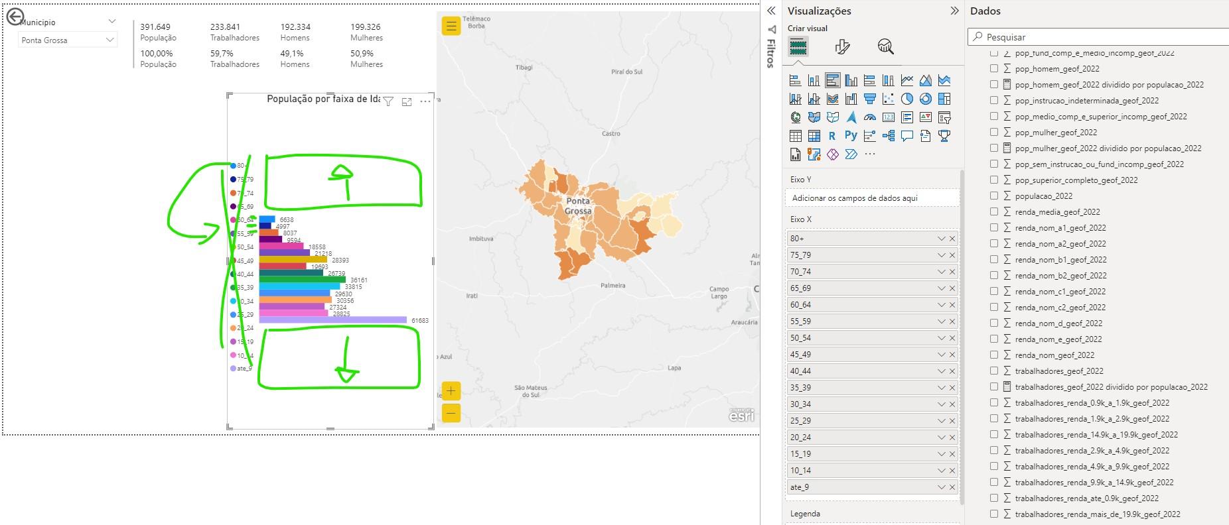Choose the filled map visual
The image size is (1229, 525).
(814, 117)
